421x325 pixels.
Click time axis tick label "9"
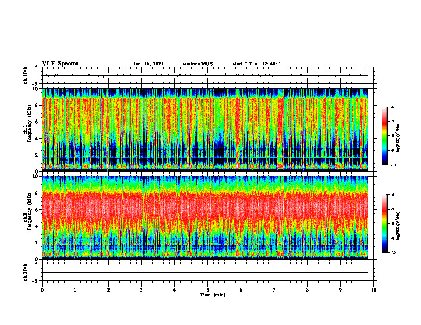point(340,290)
